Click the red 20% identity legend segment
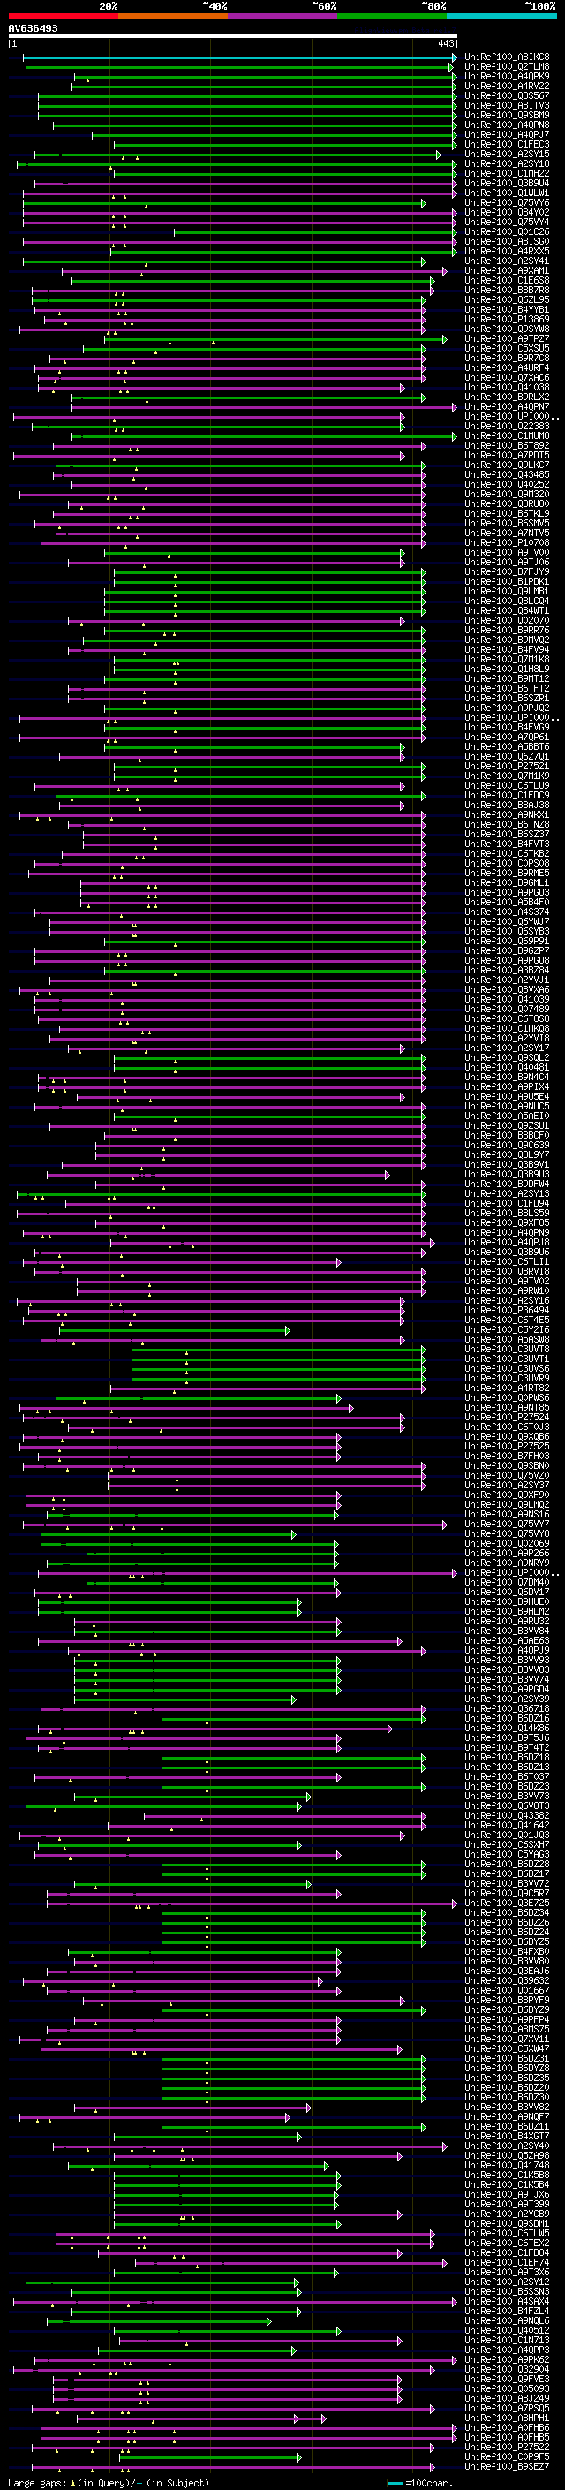This screenshot has height=2490, width=565. click(x=63, y=16)
